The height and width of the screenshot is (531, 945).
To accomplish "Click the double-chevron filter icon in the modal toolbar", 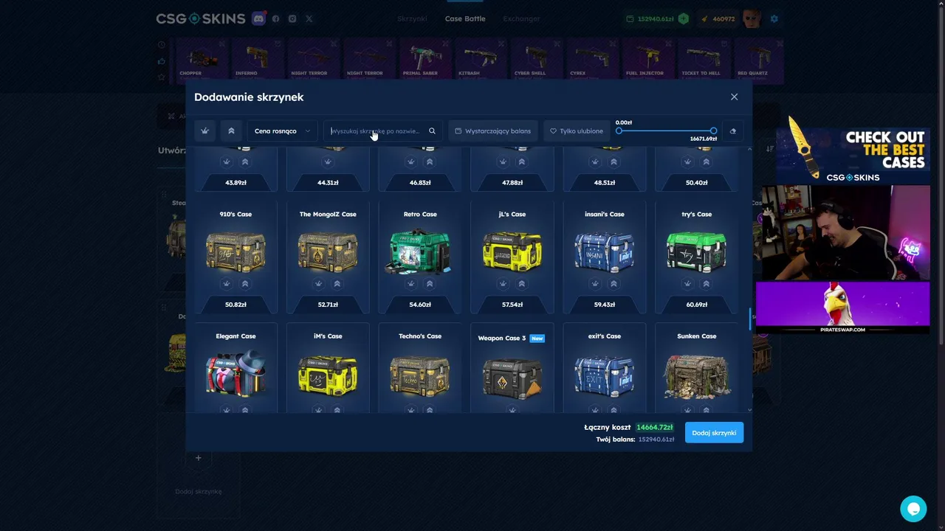I will click(231, 131).
